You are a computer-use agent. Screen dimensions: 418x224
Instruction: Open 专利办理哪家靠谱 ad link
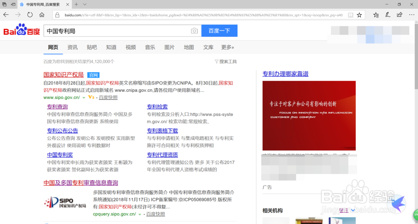tap(285, 74)
